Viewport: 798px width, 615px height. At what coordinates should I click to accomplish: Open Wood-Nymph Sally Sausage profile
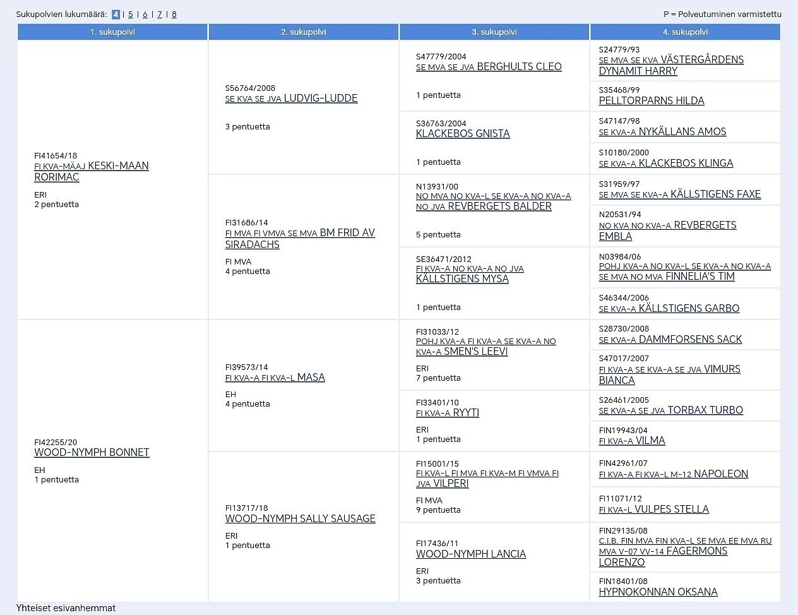pyautogui.click(x=300, y=518)
